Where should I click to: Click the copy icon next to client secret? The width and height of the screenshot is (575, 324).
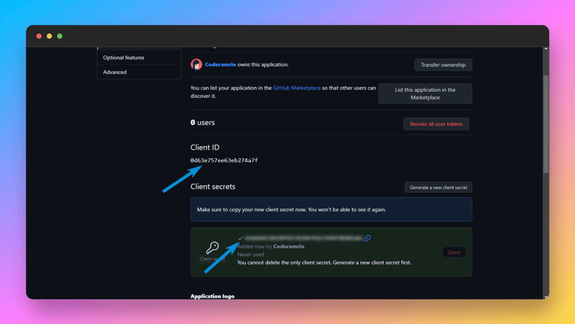tap(367, 238)
